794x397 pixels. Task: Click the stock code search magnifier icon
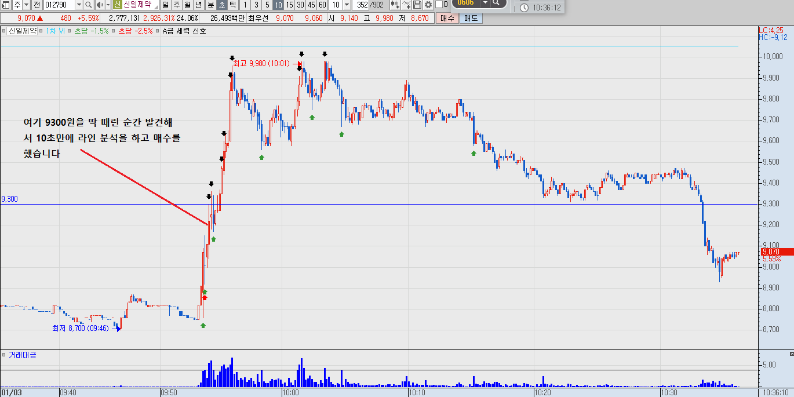(88, 5)
